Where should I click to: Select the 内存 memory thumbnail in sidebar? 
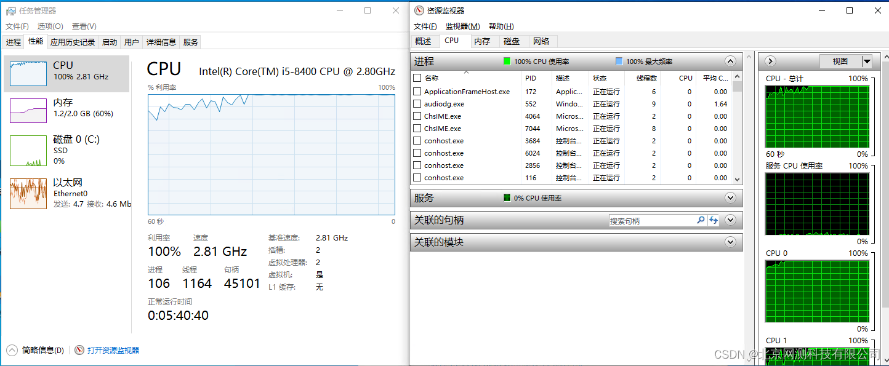67,111
